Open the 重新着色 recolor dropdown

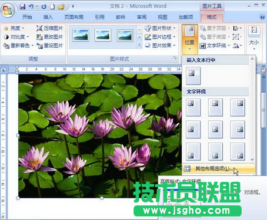19,46
